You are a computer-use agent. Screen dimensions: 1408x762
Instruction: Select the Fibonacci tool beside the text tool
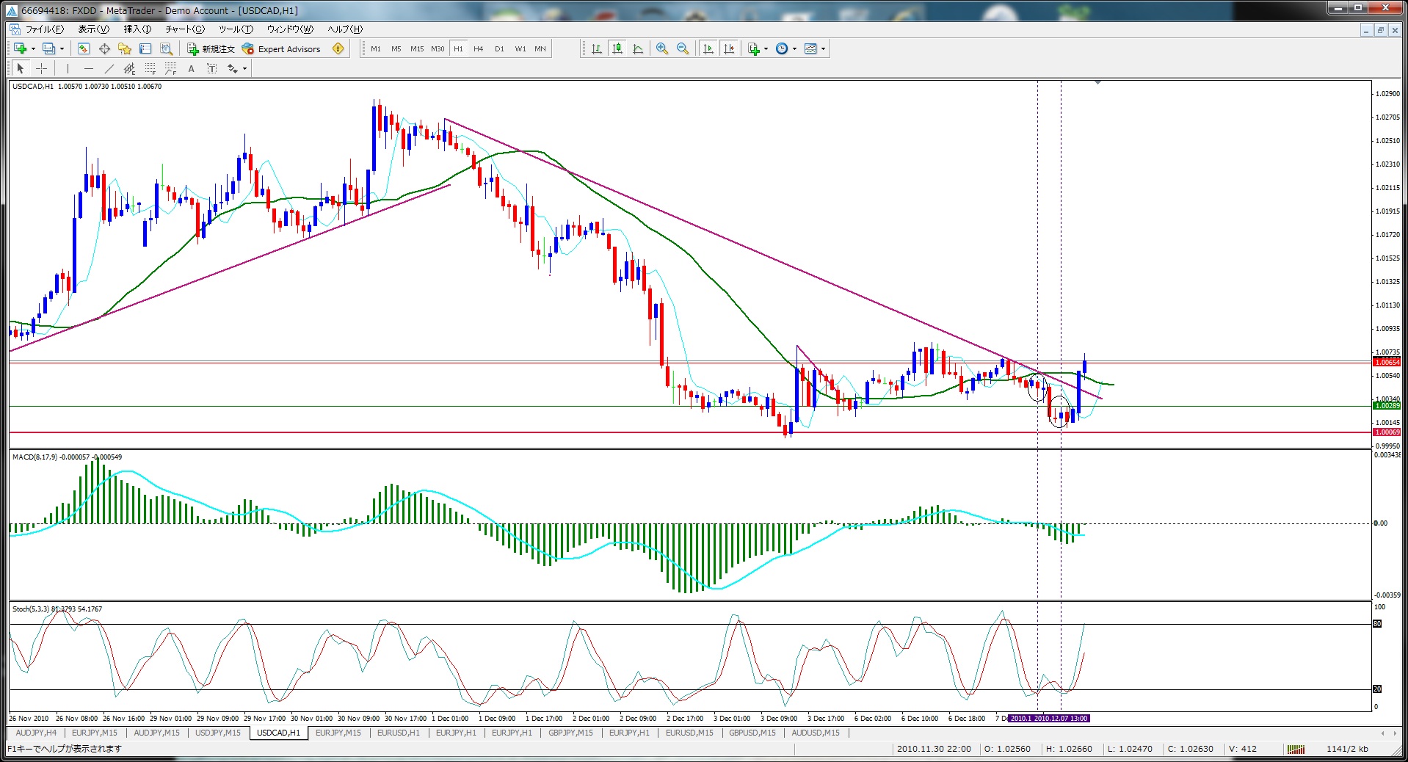[171, 69]
